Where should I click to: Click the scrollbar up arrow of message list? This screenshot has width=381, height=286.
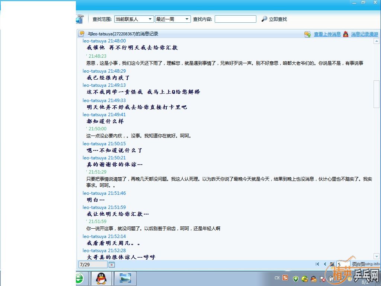pos(377,41)
